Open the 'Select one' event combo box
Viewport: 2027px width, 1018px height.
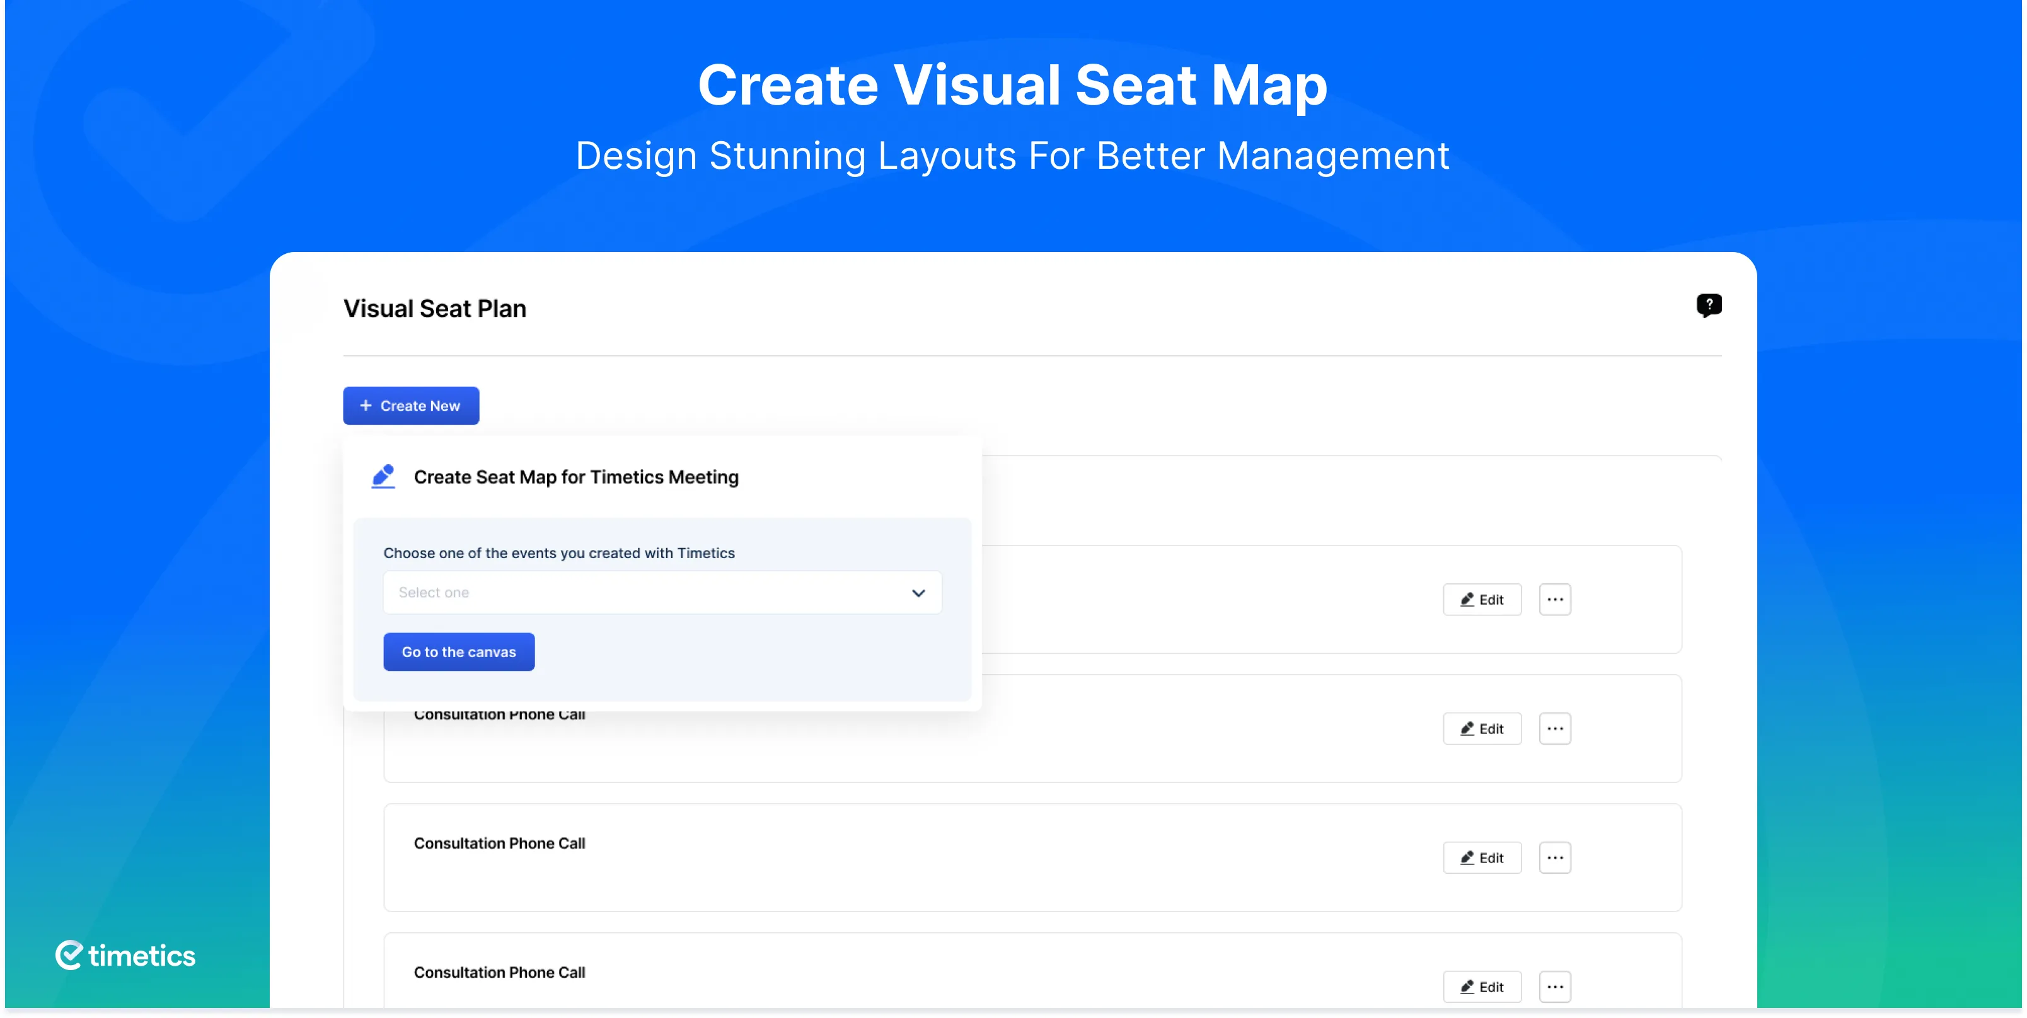pos(662,592)
